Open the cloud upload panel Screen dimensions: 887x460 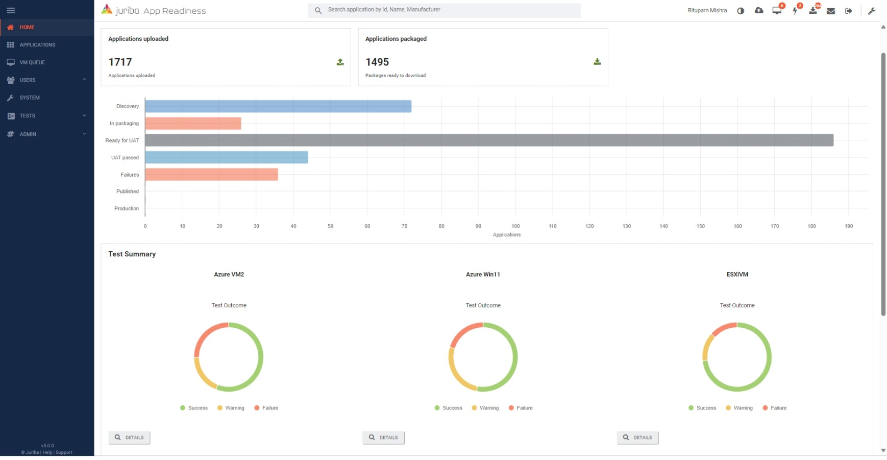759,10
